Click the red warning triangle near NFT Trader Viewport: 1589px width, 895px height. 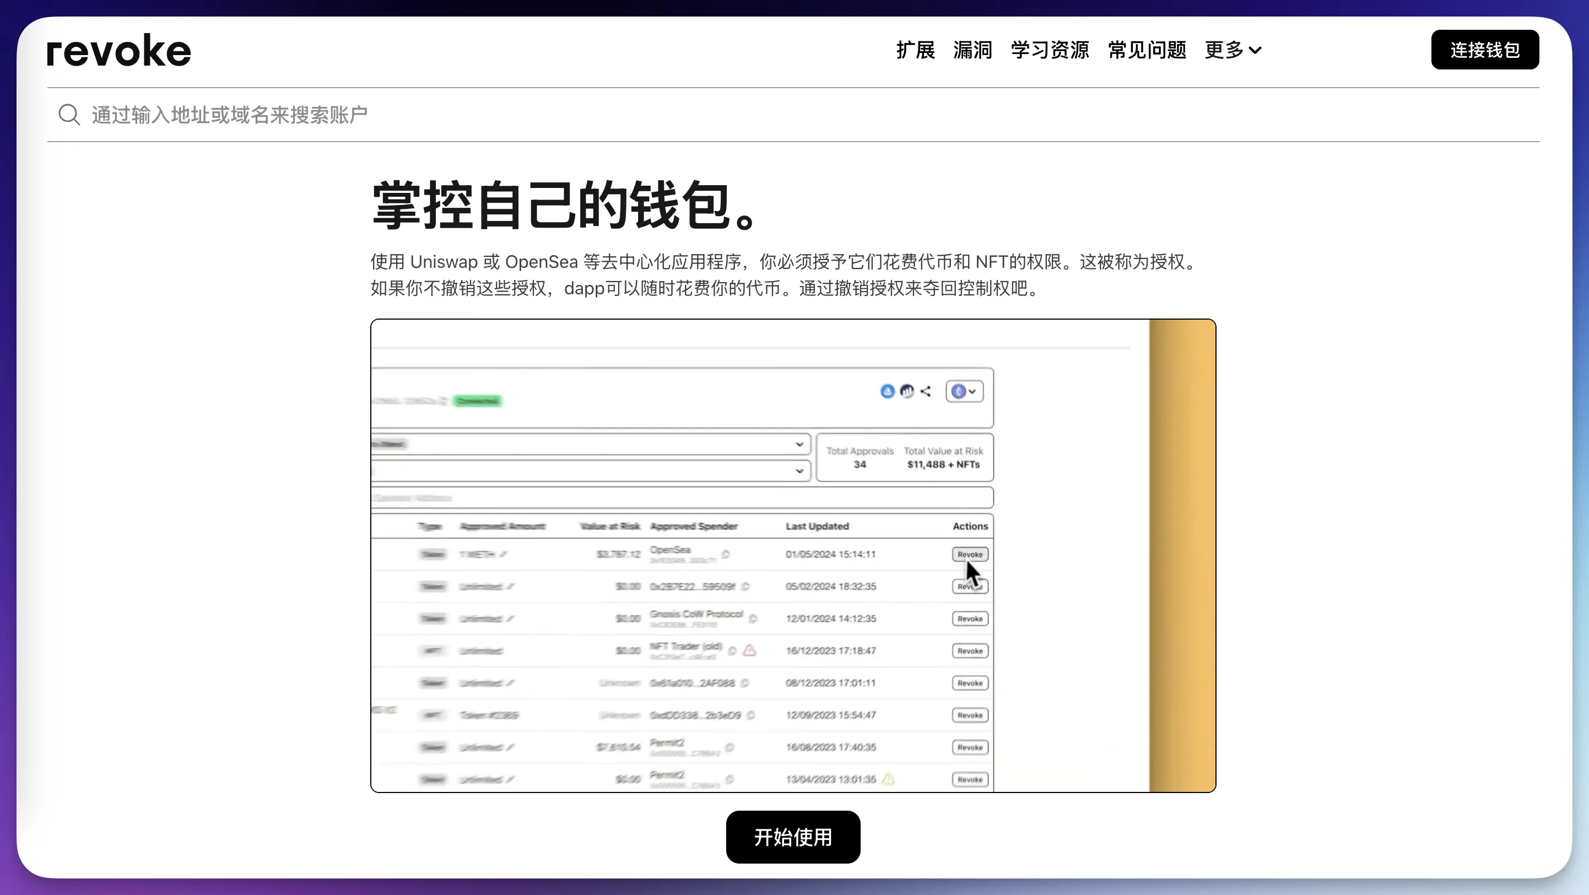tap(749, 650)
